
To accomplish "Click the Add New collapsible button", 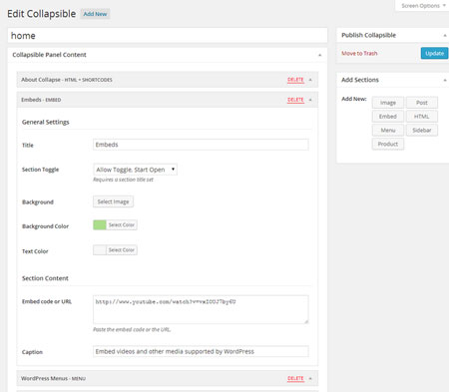I will (x=95, y=14).
